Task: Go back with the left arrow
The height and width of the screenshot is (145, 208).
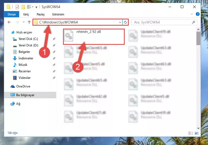Action: click(9, 22)
